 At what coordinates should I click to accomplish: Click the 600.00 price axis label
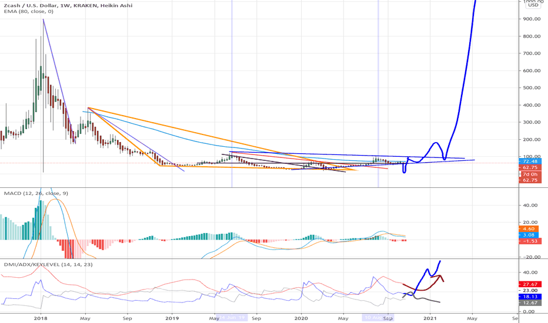[x=532, y=70]
